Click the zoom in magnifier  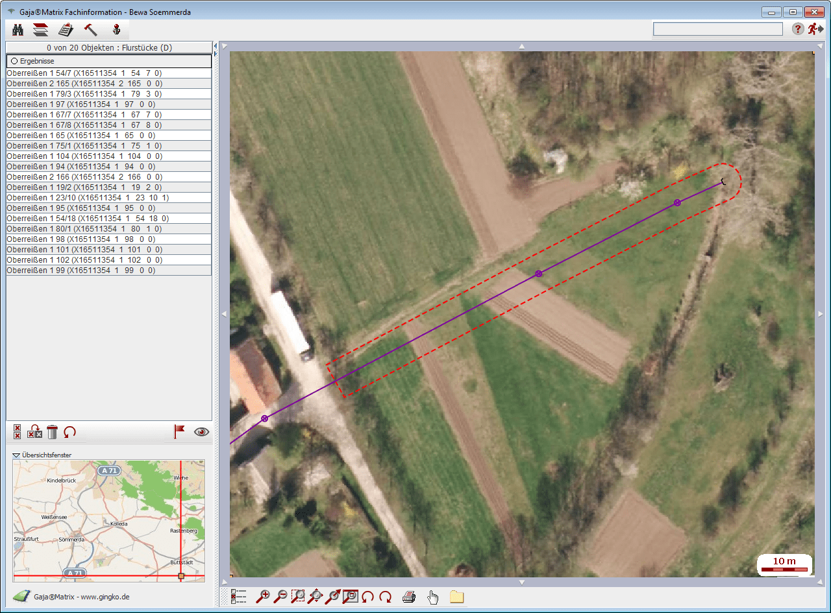(263, 597)
